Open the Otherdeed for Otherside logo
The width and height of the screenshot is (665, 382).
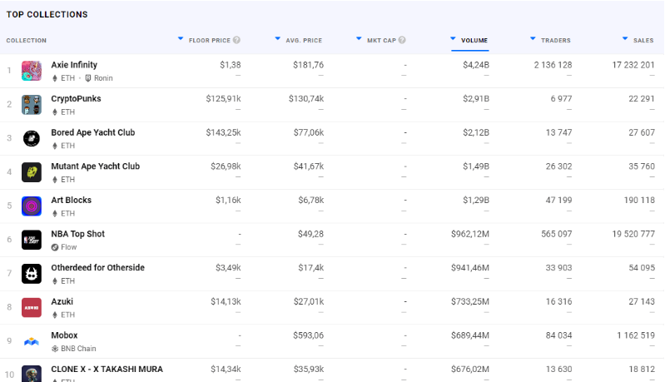coord(32,274)
